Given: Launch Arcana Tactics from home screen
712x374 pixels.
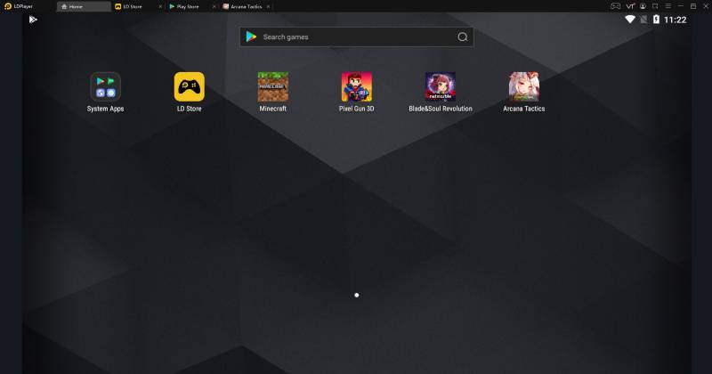Looking at the screenshot, I should pos(524,86).
